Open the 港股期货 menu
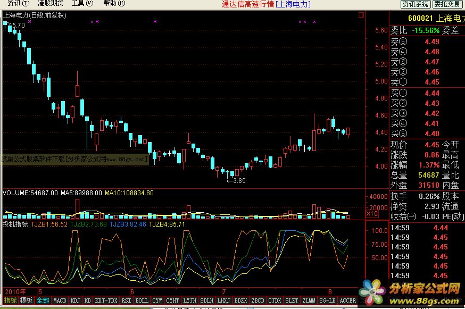The height and width of the screenshot is (309, 465). coord(51,3)
